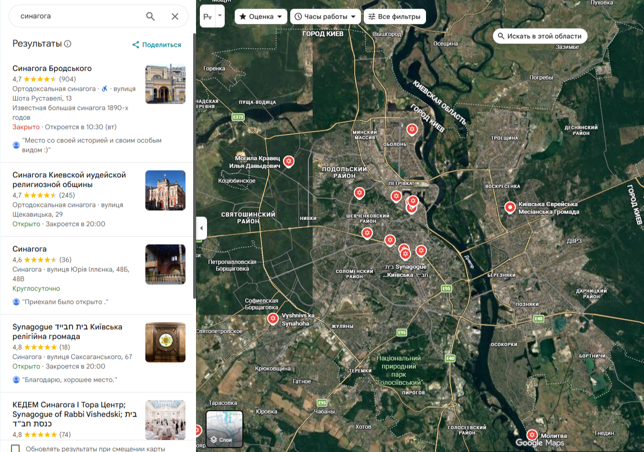Open the Слои layers switcher

click(225, 429)
